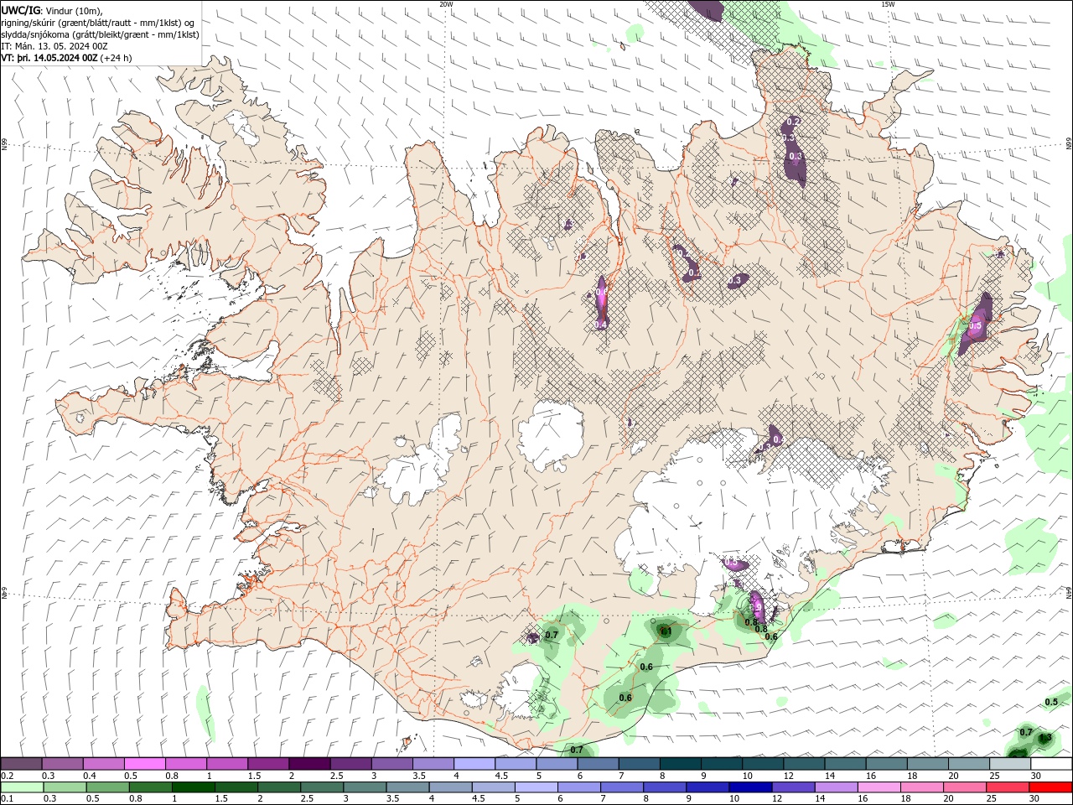Screen dimensions: 1073x805
Task: Click the pale green 0.1 rain legend swatch
Action: pyautogui.click(x=21, y=787)
